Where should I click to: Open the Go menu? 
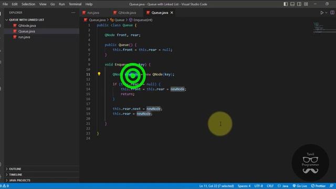tap(52, 4)
